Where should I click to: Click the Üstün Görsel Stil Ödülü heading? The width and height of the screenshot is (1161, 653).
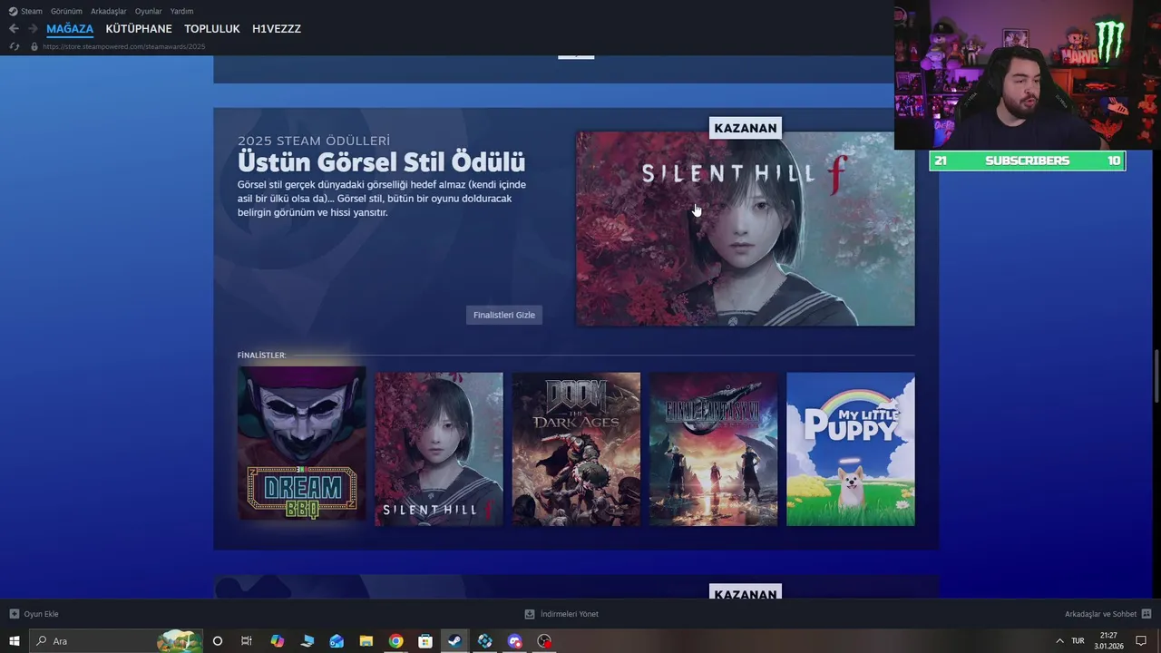[x=381, y=162]
